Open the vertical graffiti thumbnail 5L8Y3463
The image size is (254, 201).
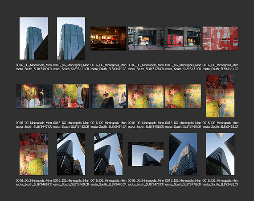pyautogui.click(x=220, y=96)
